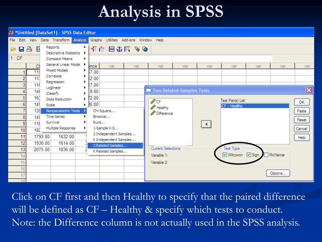Select row header 13
The image size is (322, 242).
[17, 150]
